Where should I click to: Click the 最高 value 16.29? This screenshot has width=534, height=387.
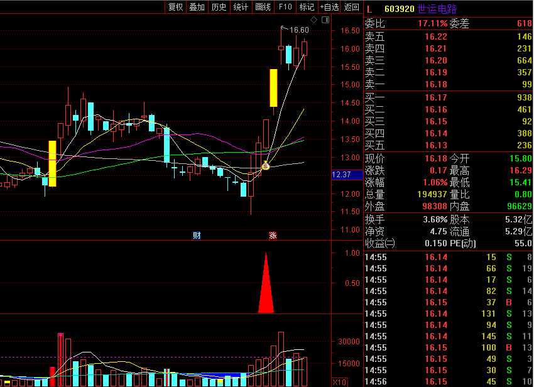(521, 170)
